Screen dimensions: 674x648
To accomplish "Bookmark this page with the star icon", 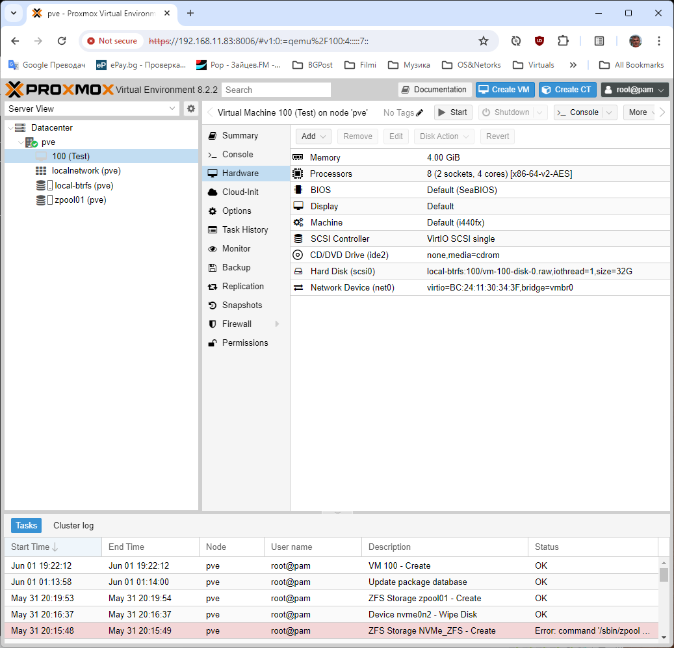I will pyautogui.click(x=484, y=41).
